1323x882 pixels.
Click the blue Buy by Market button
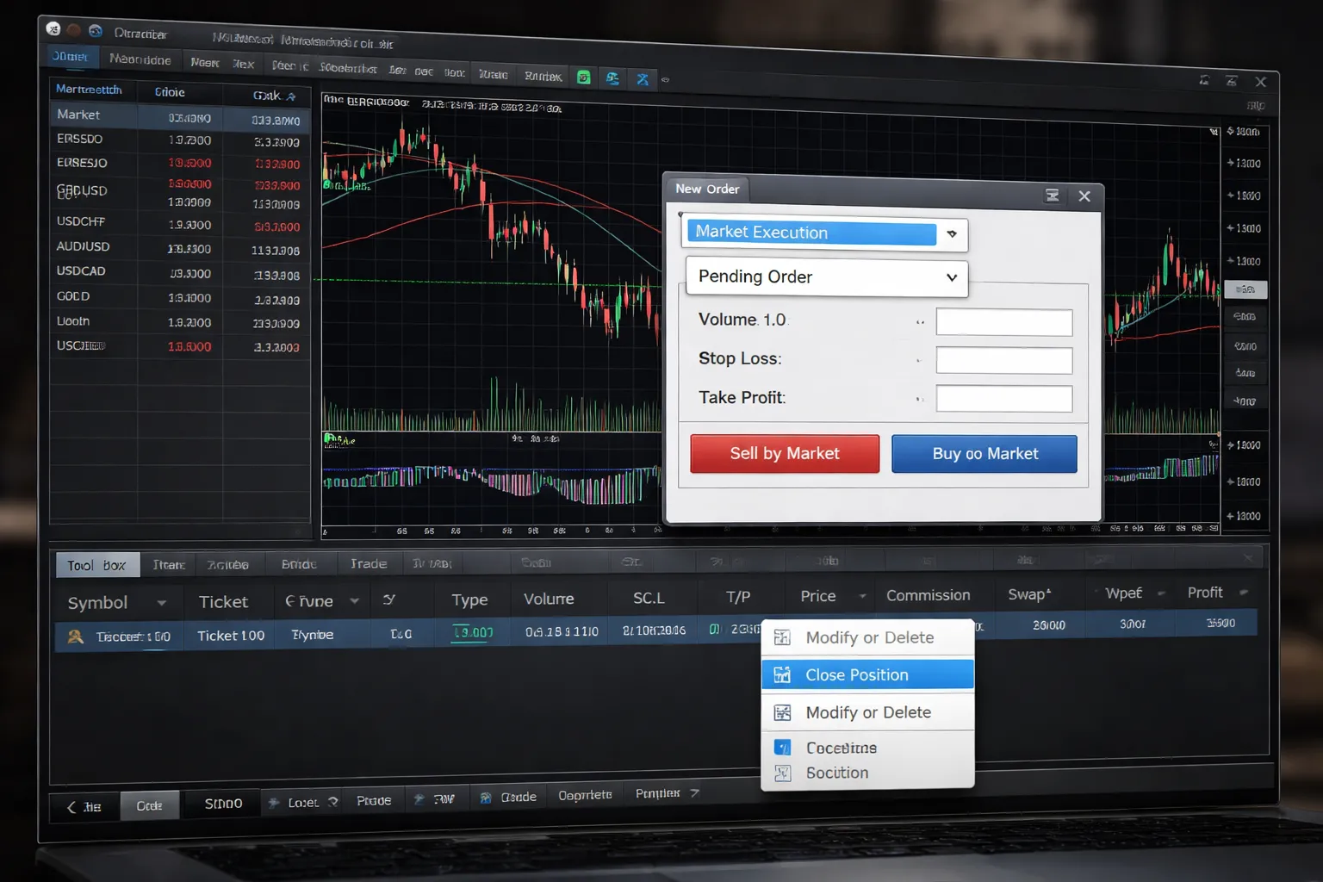coord(984,453)
